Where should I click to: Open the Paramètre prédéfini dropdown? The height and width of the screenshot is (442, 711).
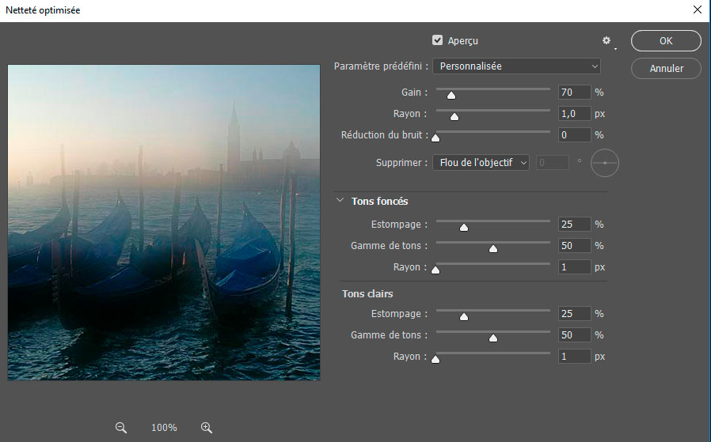[516, 66]
